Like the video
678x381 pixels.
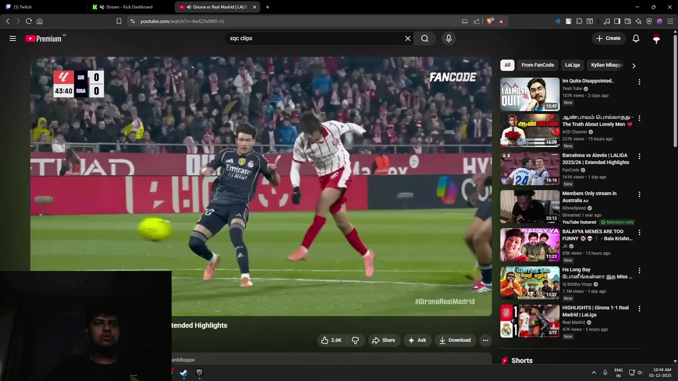coord(331,340)
